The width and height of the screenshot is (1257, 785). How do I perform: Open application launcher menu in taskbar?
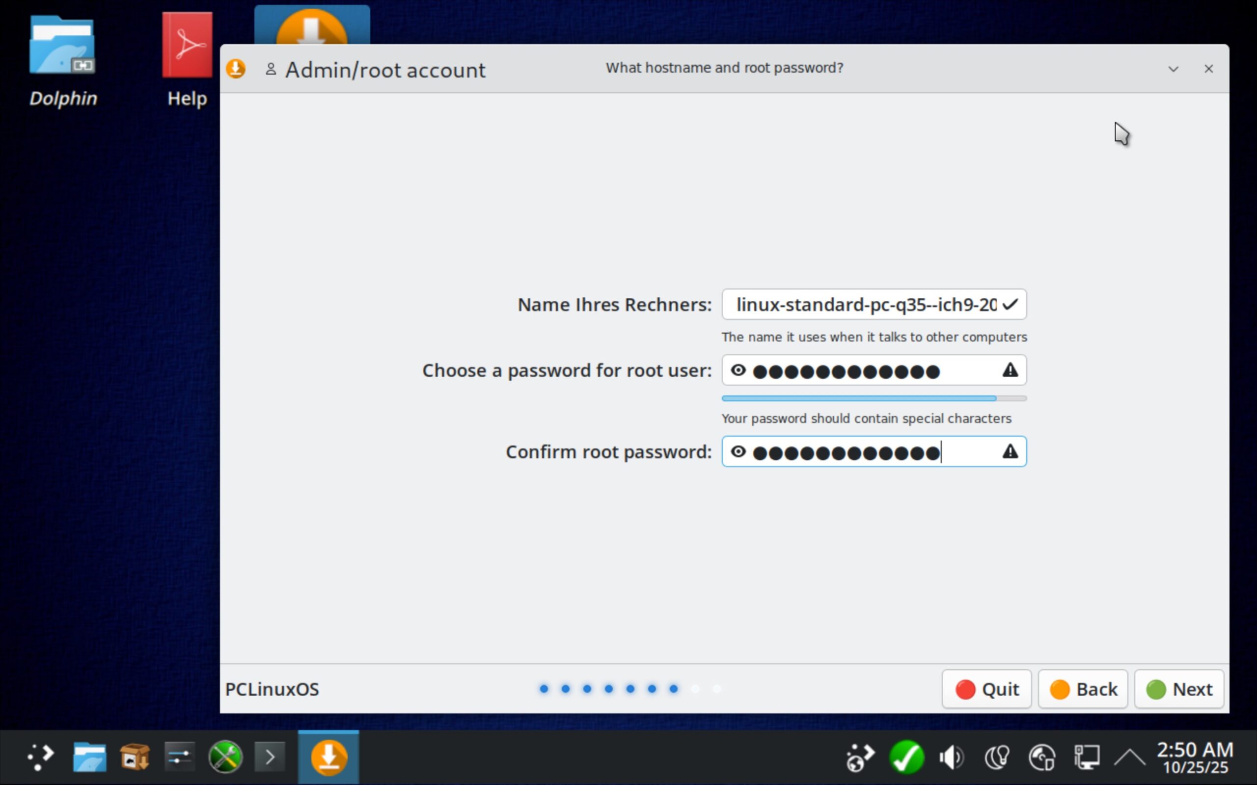pos(41,757)
